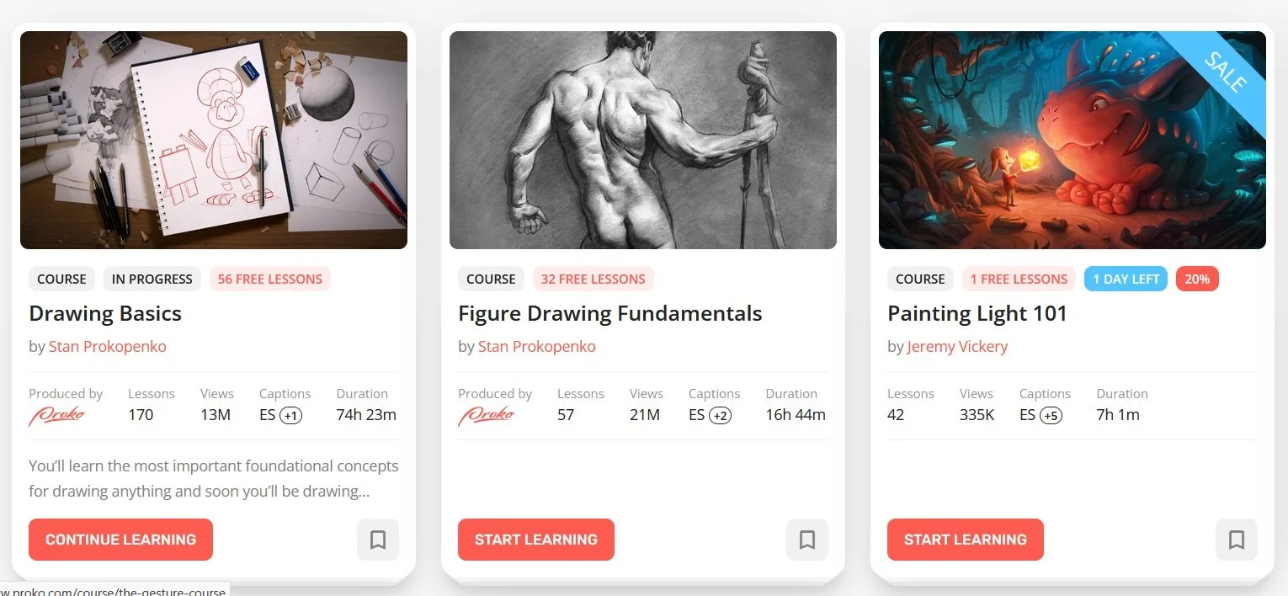Image resolution: width=1288 pixels, height=596 pixels.
Task: Click the Proko logo under Figure Drawing Fundamentals
Action: (486, 416)
